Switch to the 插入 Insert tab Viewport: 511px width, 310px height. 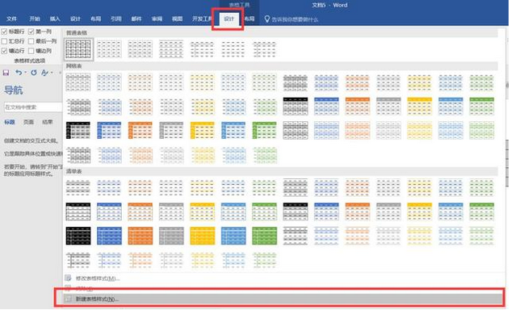(55, 19)
